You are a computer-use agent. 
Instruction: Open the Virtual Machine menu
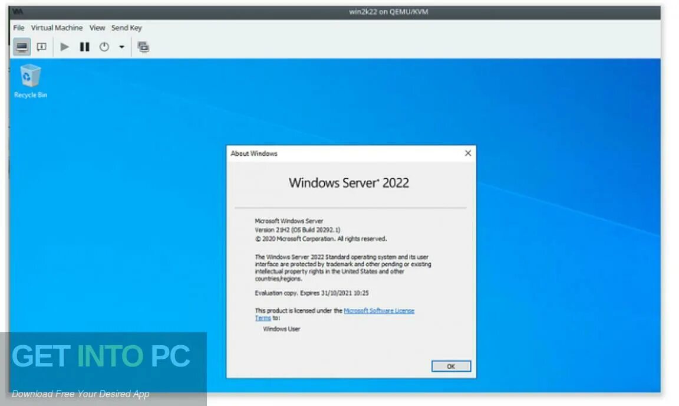pyautogui.click(x=57, y=28)
